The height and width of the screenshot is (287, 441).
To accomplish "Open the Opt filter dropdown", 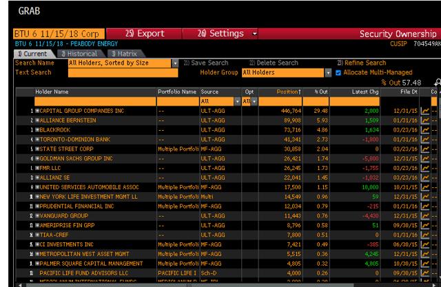I will [254, 101].
